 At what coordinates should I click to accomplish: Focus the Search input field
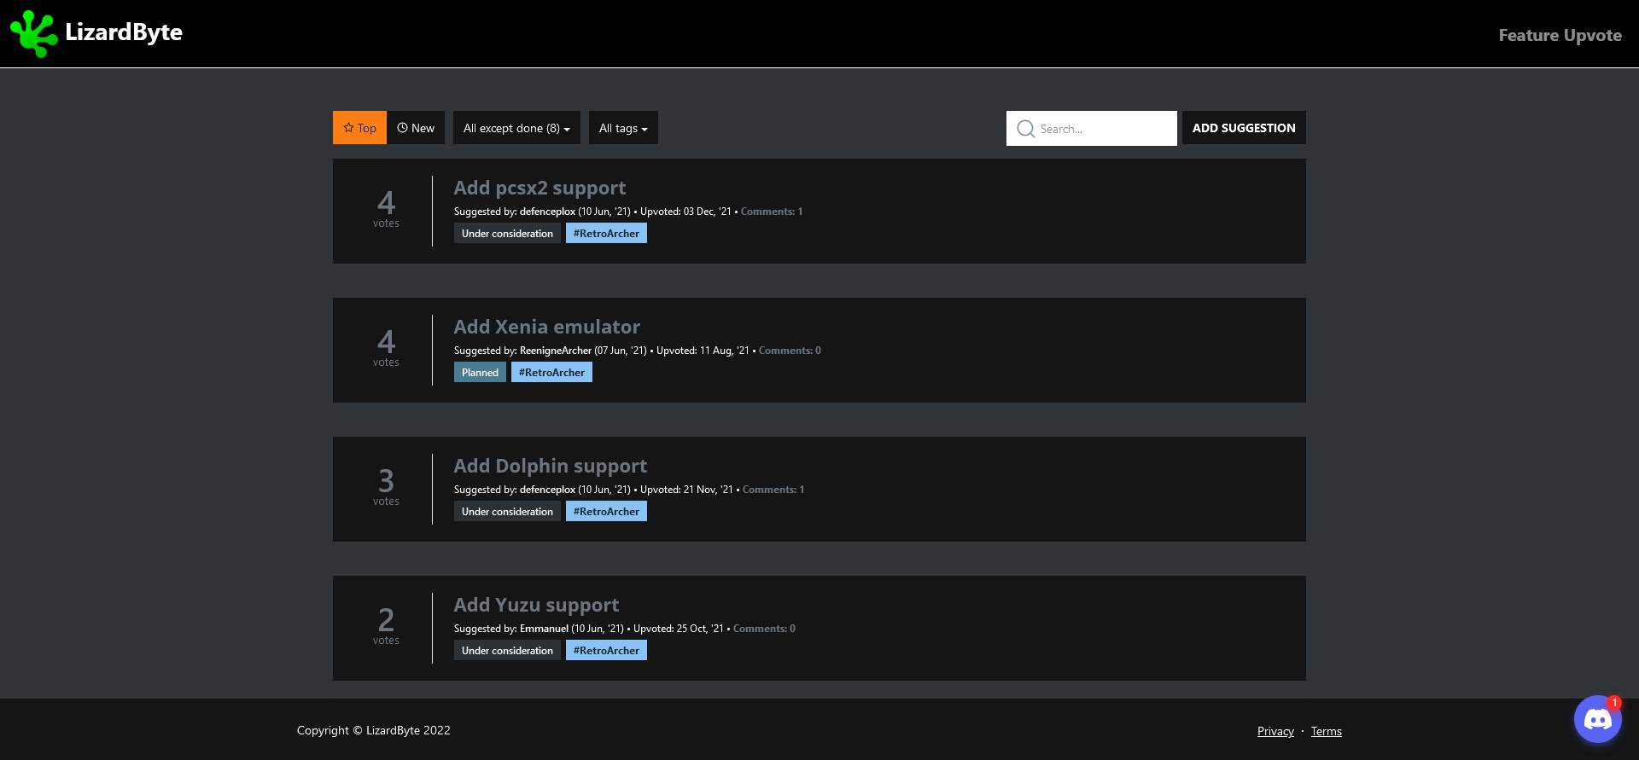pos(1092,129)
